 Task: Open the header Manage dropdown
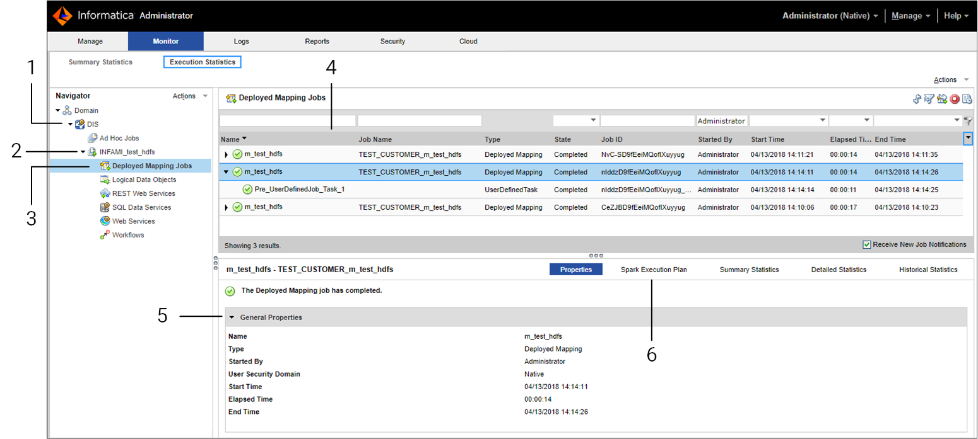tap(910, 16)
